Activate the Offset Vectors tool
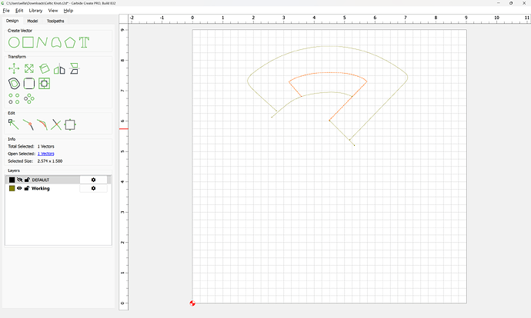 pos(14,83)
